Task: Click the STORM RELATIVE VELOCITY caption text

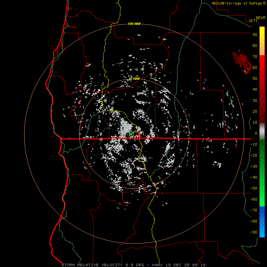Action: click(x=92, y=265)
